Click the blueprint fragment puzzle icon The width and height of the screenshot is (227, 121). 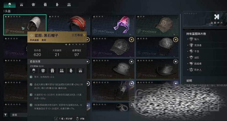[217, 17]
